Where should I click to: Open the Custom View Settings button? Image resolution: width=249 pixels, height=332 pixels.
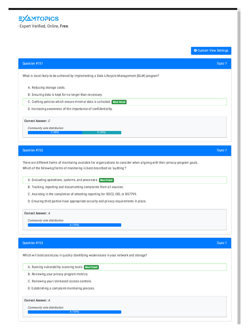(211, 51)
